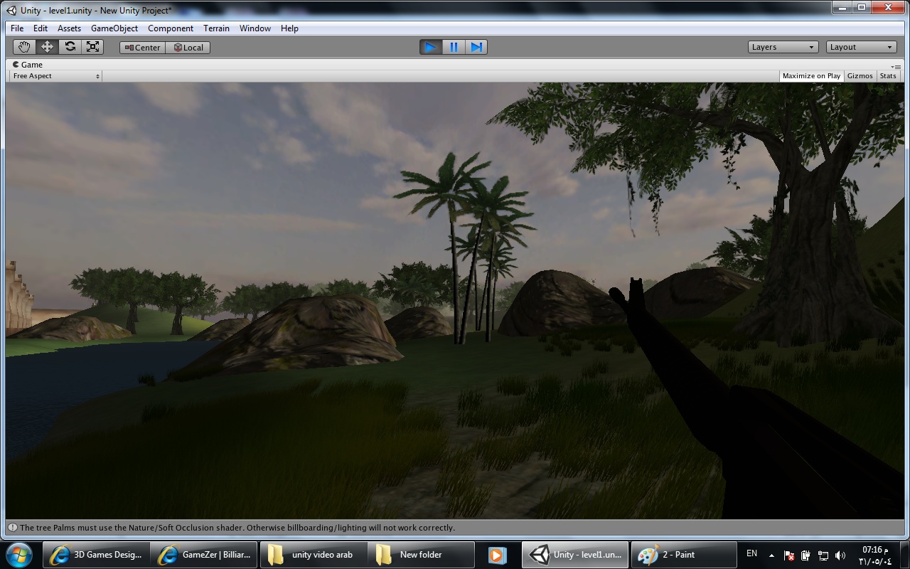Open the GameObject menu

click(x=114, y=28)
